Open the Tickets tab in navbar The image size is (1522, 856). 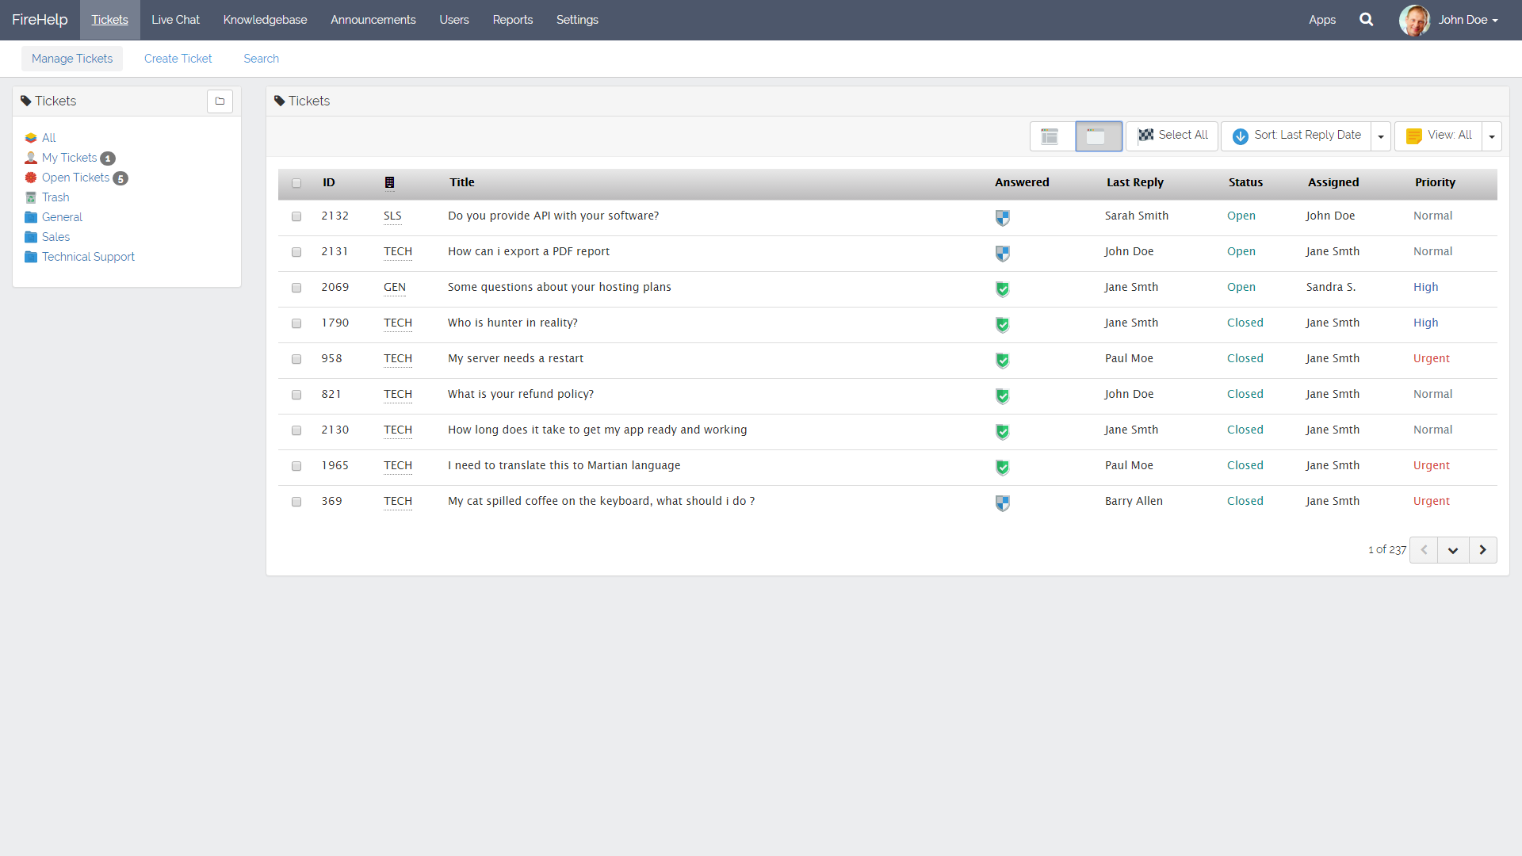pos(109,20)
